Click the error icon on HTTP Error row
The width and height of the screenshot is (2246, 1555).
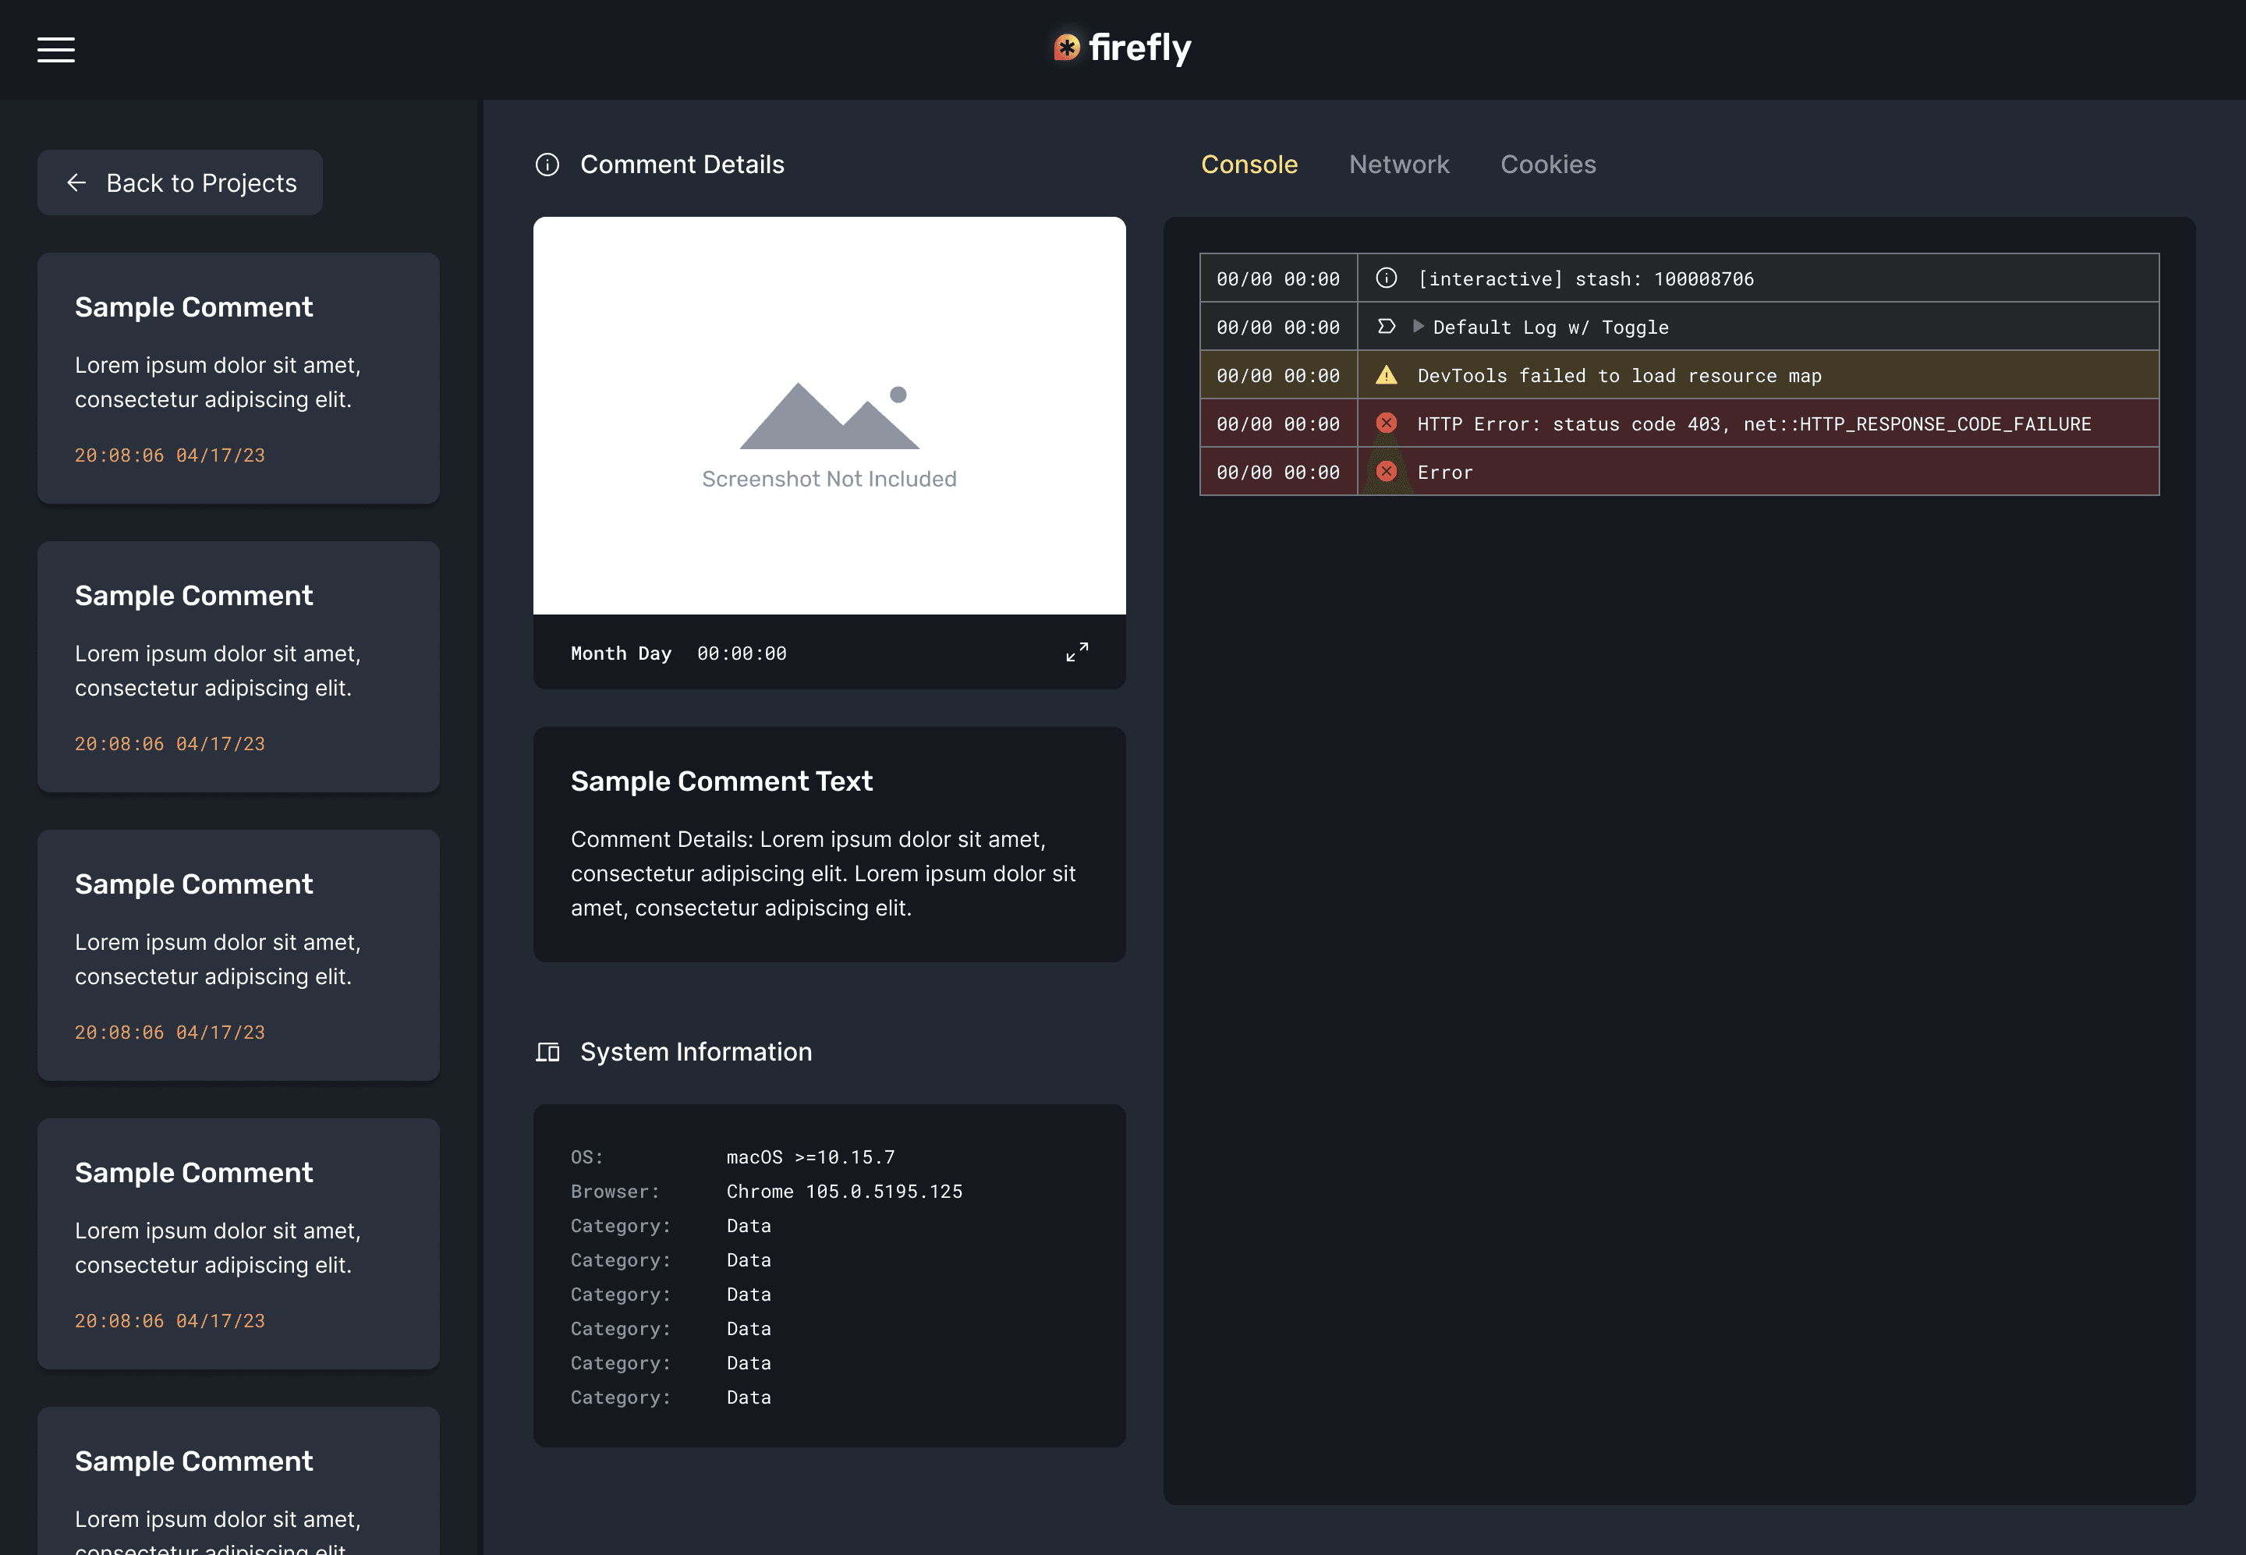(1387, 423)
